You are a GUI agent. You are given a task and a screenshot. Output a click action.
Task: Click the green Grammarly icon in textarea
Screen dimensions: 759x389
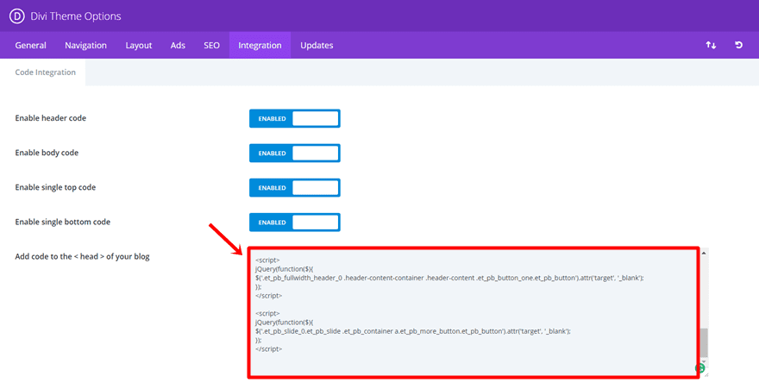(x=699, y=368)
